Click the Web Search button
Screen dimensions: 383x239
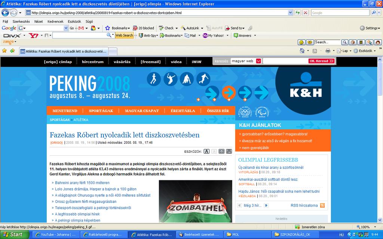pyautogui.click(x=124, y=35)
